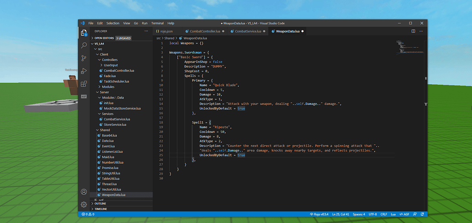Image resolution: width=472 pixels, height=223 pixels.
Task: Open the Run and Debug view
Action: point(84,71)
